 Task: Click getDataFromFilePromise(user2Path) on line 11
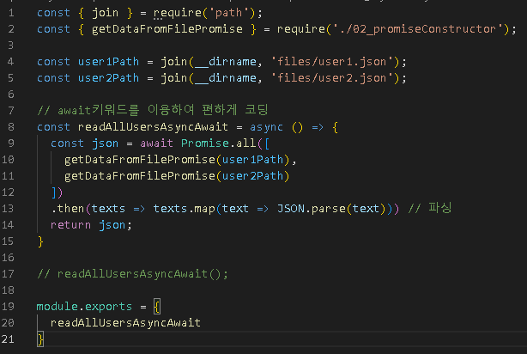click(177, 176)
